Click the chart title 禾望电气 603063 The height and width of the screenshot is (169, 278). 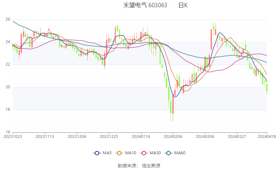[x=145, y=5]
